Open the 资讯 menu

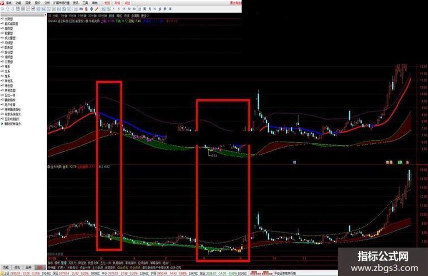click(x=76, y=3)
